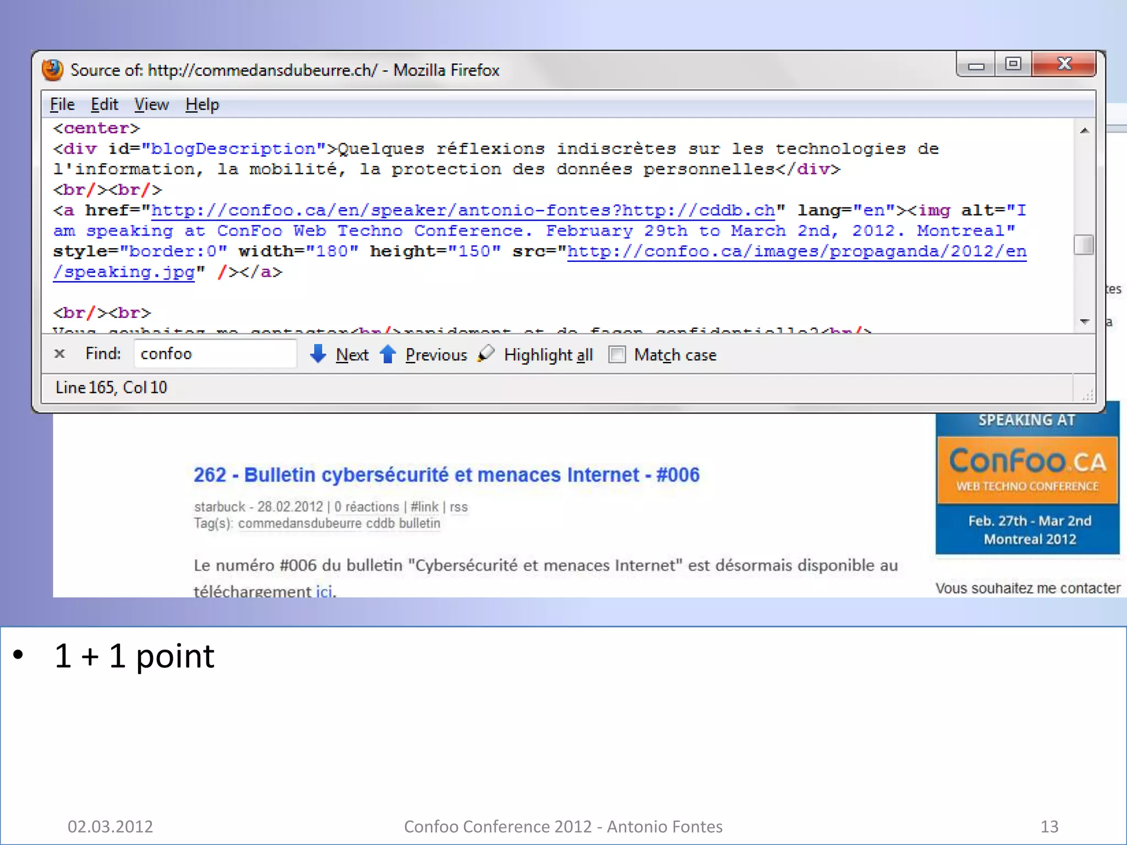Screen dimensions: 1127x845
Task: Open the Bulletin cybersécurité #006 post title
Action: coord(446,475)
